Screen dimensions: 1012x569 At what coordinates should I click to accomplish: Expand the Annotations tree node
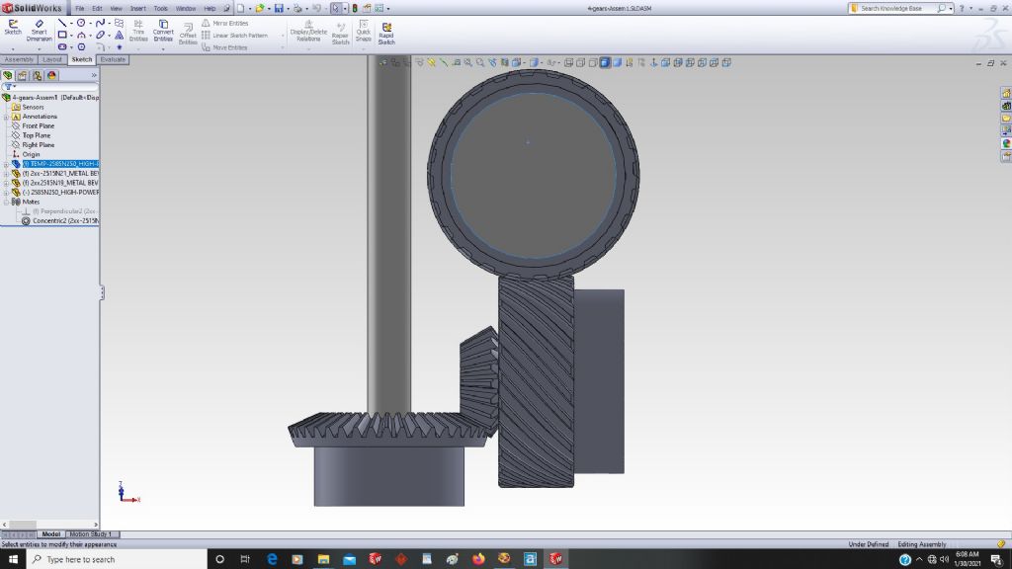pos(7,117)
